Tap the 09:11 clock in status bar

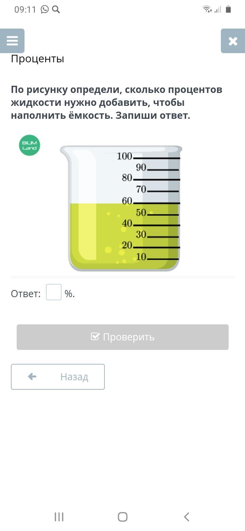coord(25,10)
